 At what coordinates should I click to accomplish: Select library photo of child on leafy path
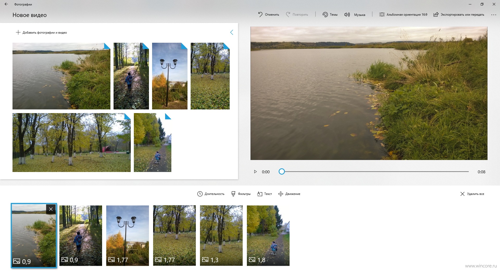click(131, 76)
